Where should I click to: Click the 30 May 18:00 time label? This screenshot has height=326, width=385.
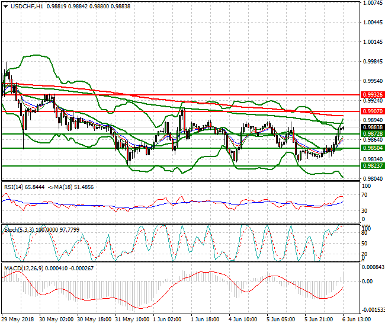coord(94,319)
